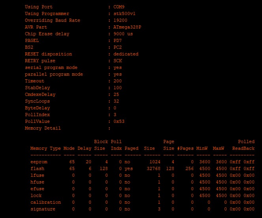
Task: Click eeprom size value 1024
Action: point(155,162)
